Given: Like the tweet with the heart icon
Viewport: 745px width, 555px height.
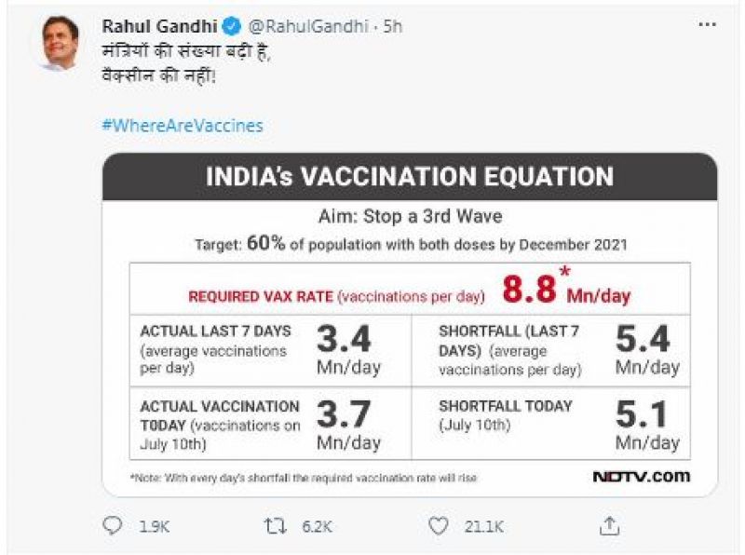Looking at the screenshot, I should [x=439, y=526].
